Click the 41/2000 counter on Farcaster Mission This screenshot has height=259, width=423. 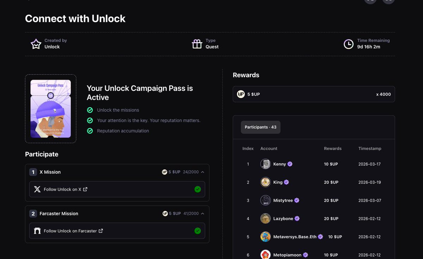(x=191, y=214)
